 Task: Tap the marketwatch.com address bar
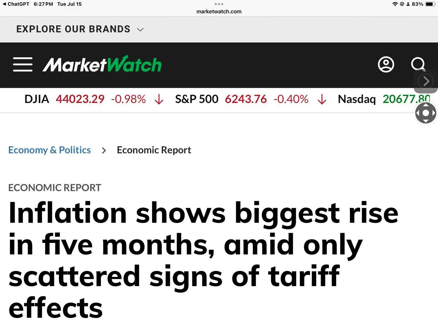tap(219, 12)
